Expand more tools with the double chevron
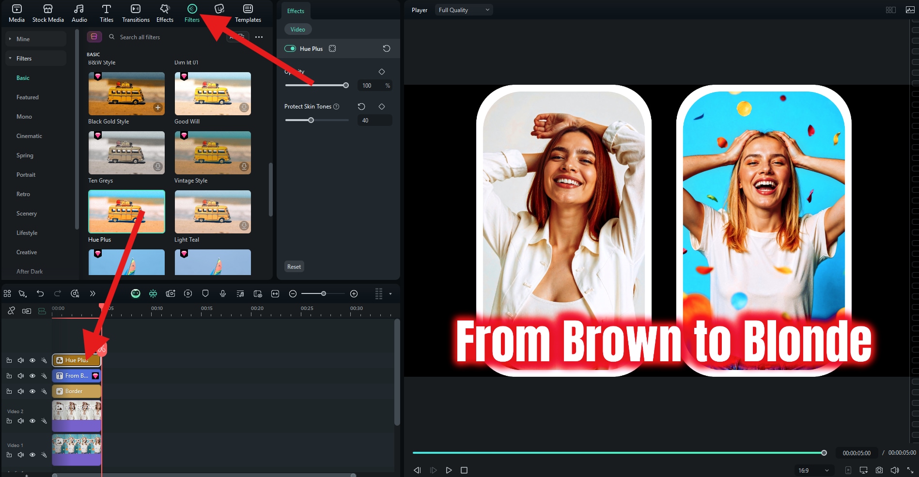Screen dimensions: 919x477 coord(93,293)
